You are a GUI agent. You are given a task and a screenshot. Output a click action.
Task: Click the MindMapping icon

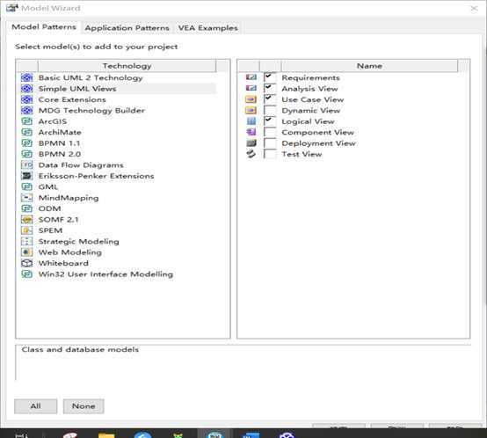pyautogui.click(x=26, y=198)
